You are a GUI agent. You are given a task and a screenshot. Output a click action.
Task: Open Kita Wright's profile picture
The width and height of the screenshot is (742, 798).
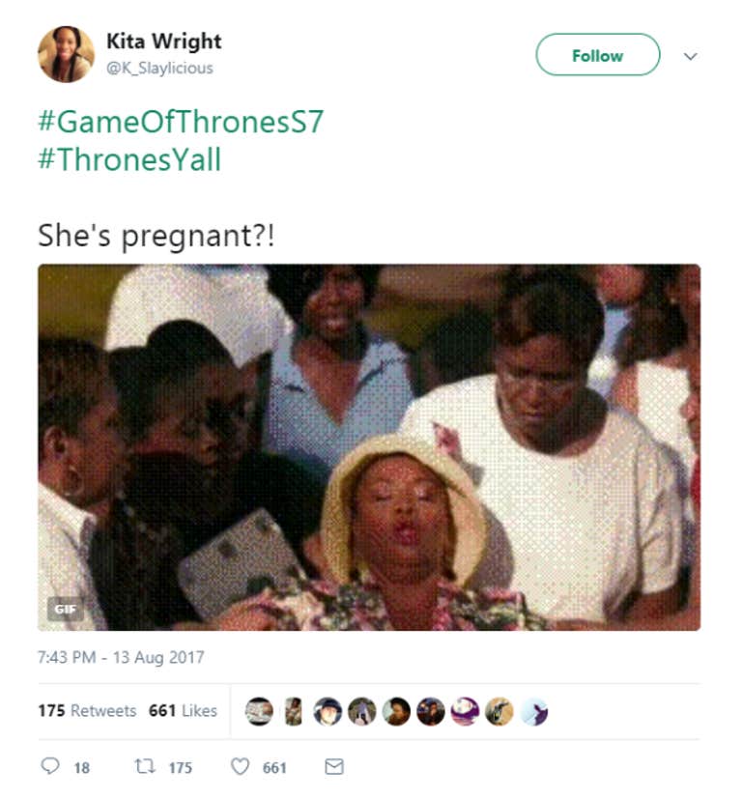point(66,54)
